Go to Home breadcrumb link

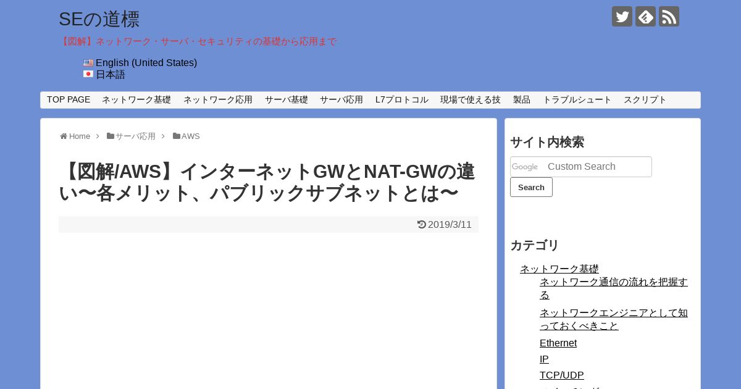(80, 136)
